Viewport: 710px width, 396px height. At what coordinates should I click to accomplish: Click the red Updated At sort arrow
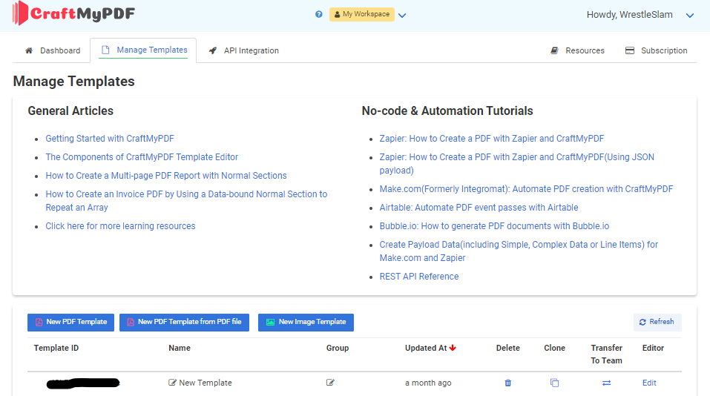pos(453,348)
